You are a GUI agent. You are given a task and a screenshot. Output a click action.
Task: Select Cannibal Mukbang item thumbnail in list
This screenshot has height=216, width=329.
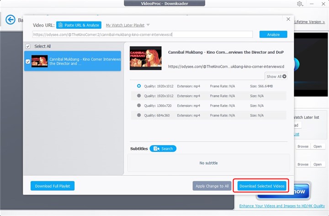[x=39, y=61]
